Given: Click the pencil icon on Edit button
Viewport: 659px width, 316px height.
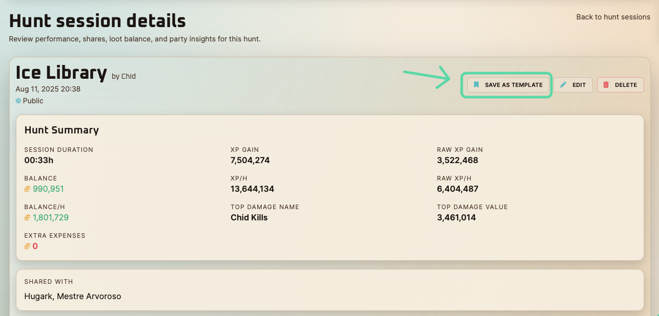Looking at the screenshot, I should click(x=564, y=85).
